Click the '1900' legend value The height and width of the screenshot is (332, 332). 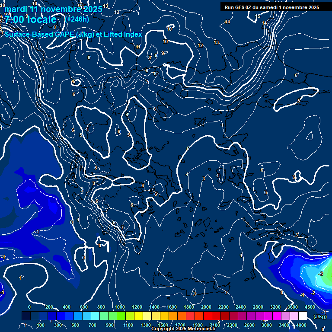click(197, 325)
